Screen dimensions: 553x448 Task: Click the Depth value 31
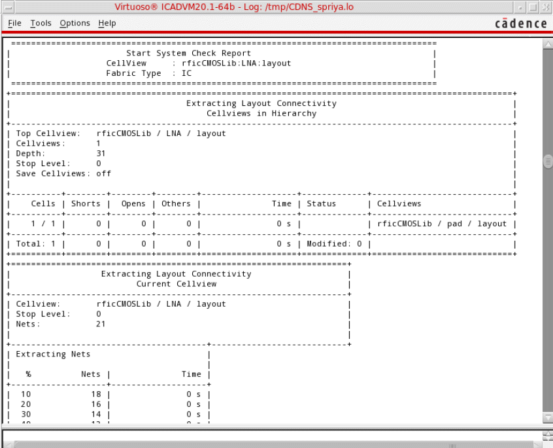tap(101, 154)
